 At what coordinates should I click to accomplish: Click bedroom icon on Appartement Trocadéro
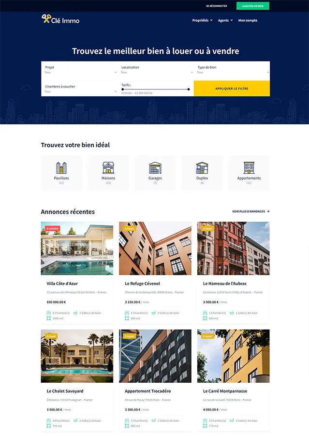click(x=127, y=421)
